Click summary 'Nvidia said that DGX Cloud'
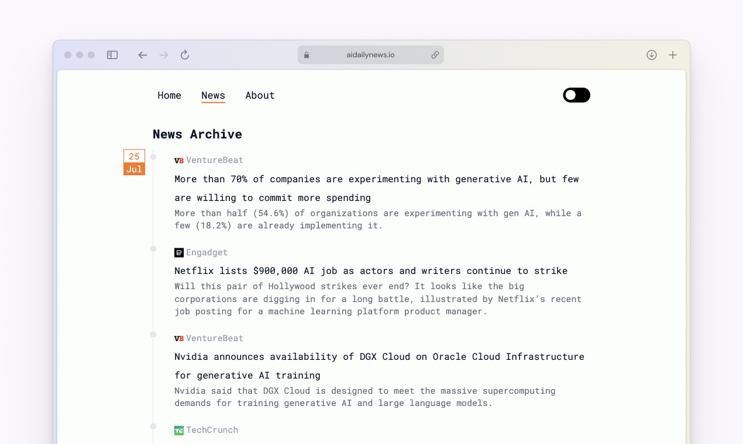743x444 pixels. pyautogui.click(x=365, y=397)
